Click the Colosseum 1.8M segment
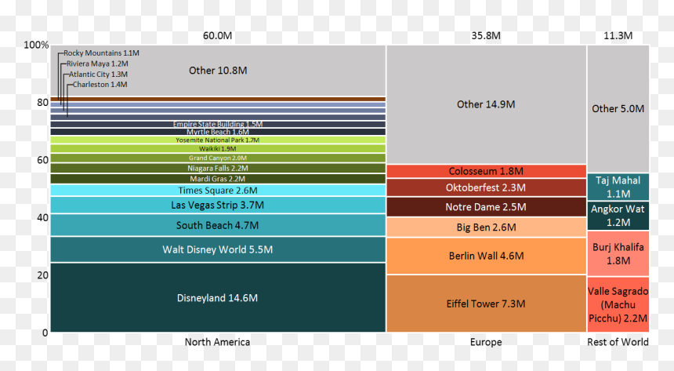 [486, 171]
